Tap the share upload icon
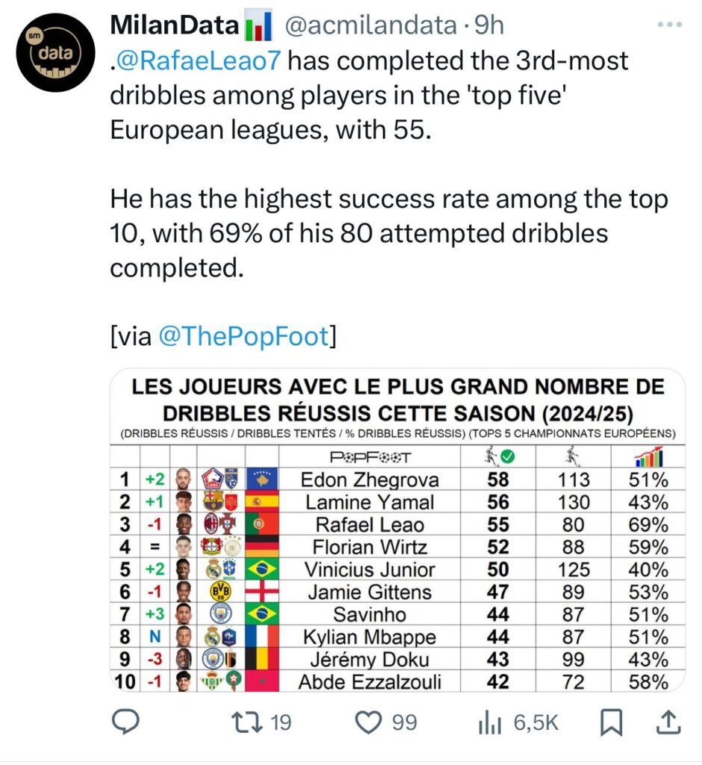Image resolution: width=702 pixels, height=765 pixels. 667,722
